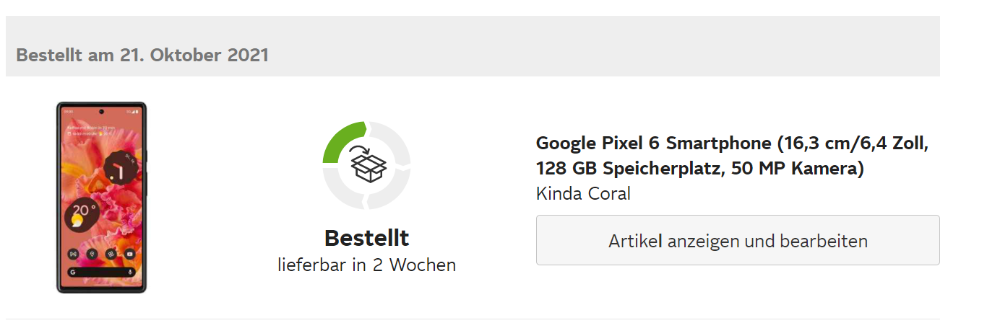987x323 pixels.
Task: Click the Google search bar on the phone screen
Action: click(x=101, y=273)
